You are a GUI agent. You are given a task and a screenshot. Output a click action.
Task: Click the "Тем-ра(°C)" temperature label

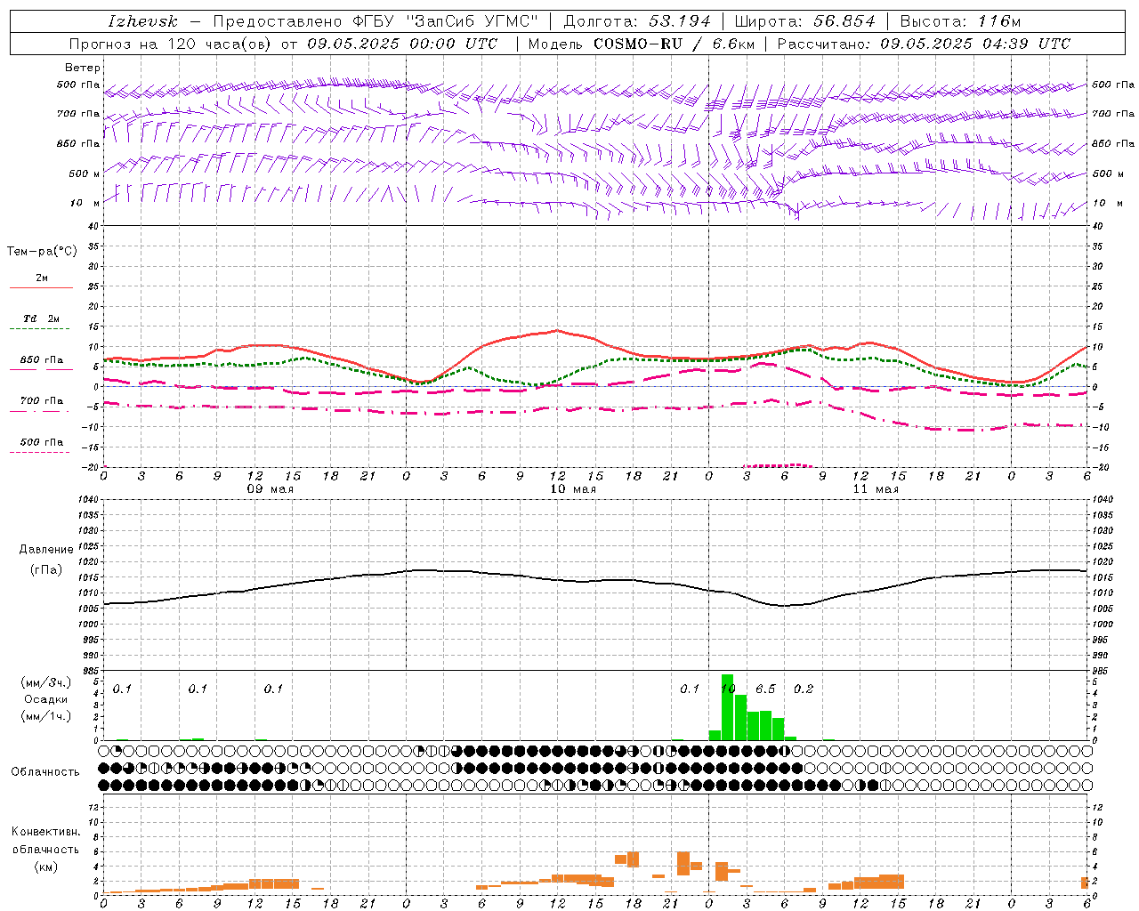click(42, 252)
